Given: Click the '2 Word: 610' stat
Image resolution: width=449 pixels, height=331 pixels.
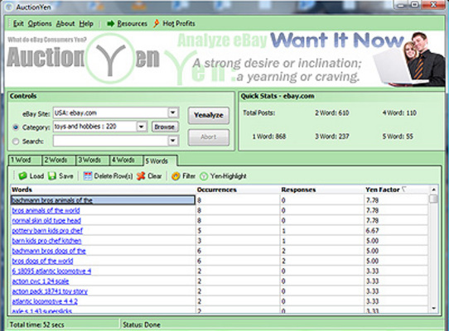Looking at the screenshot, I should [332, 113].
